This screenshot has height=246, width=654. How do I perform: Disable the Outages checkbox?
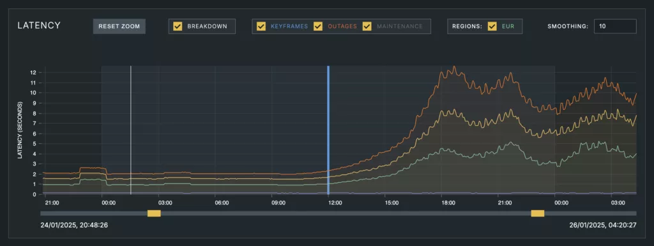coord(318,26)
